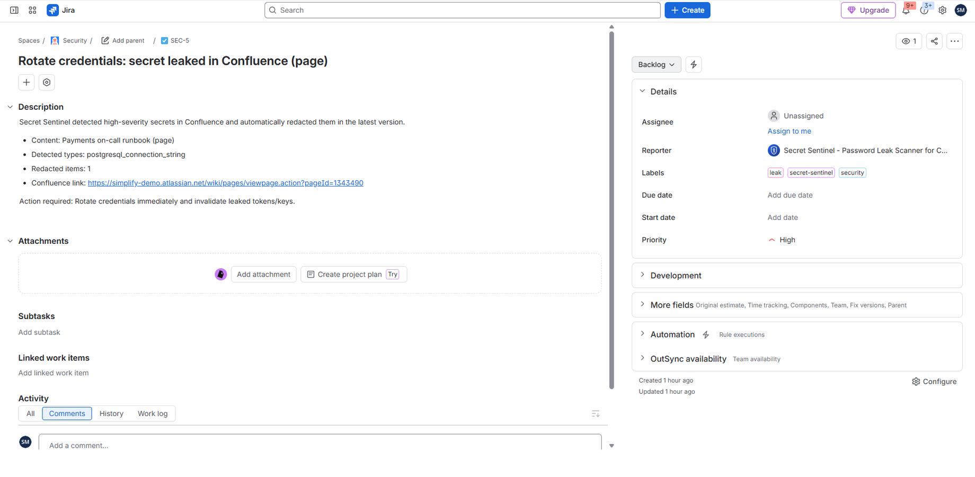The width and height of the screenshot is (975, 477).
Task: Click the apps target icon under title
Action: click(x=47, y=82)
